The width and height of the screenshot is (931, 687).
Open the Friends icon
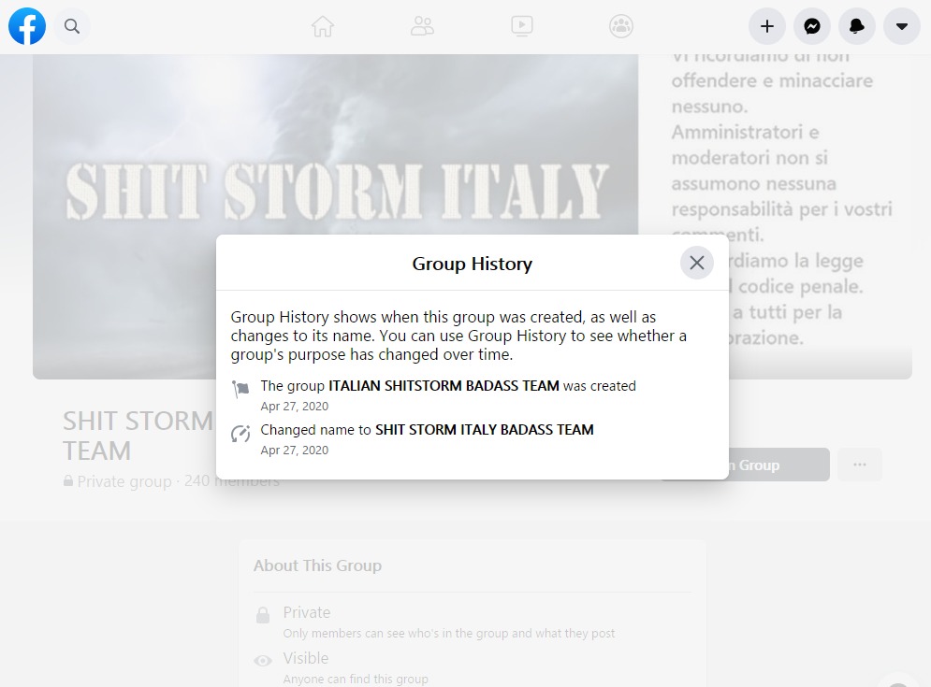click(x=422, y=26)
